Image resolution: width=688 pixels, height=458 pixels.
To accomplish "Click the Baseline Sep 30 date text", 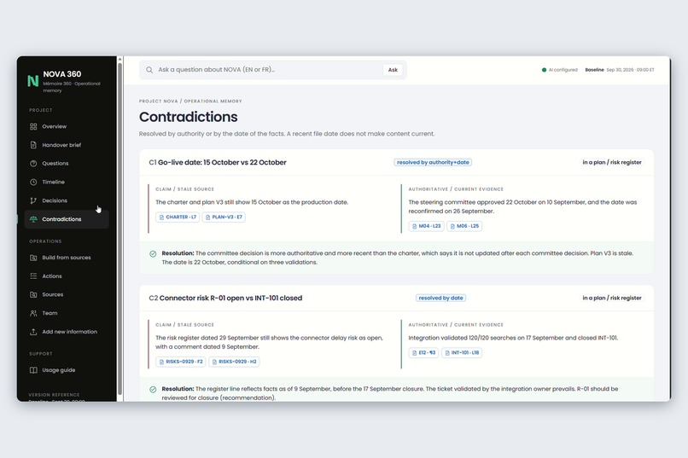I will pos(620,70).
